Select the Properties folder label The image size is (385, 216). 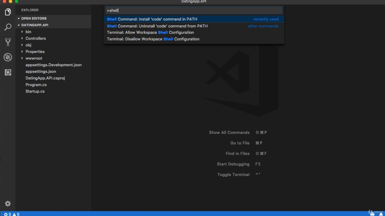pyautogui.click(x=35, y=52)
